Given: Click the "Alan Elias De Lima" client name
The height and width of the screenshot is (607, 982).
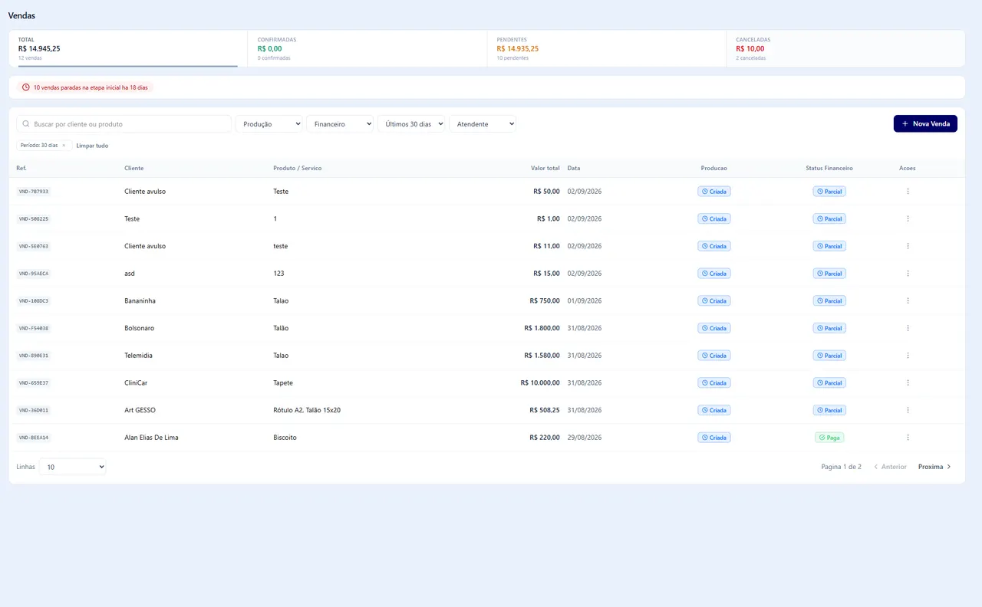Looking at the screenshot, I should coord(151,438).
